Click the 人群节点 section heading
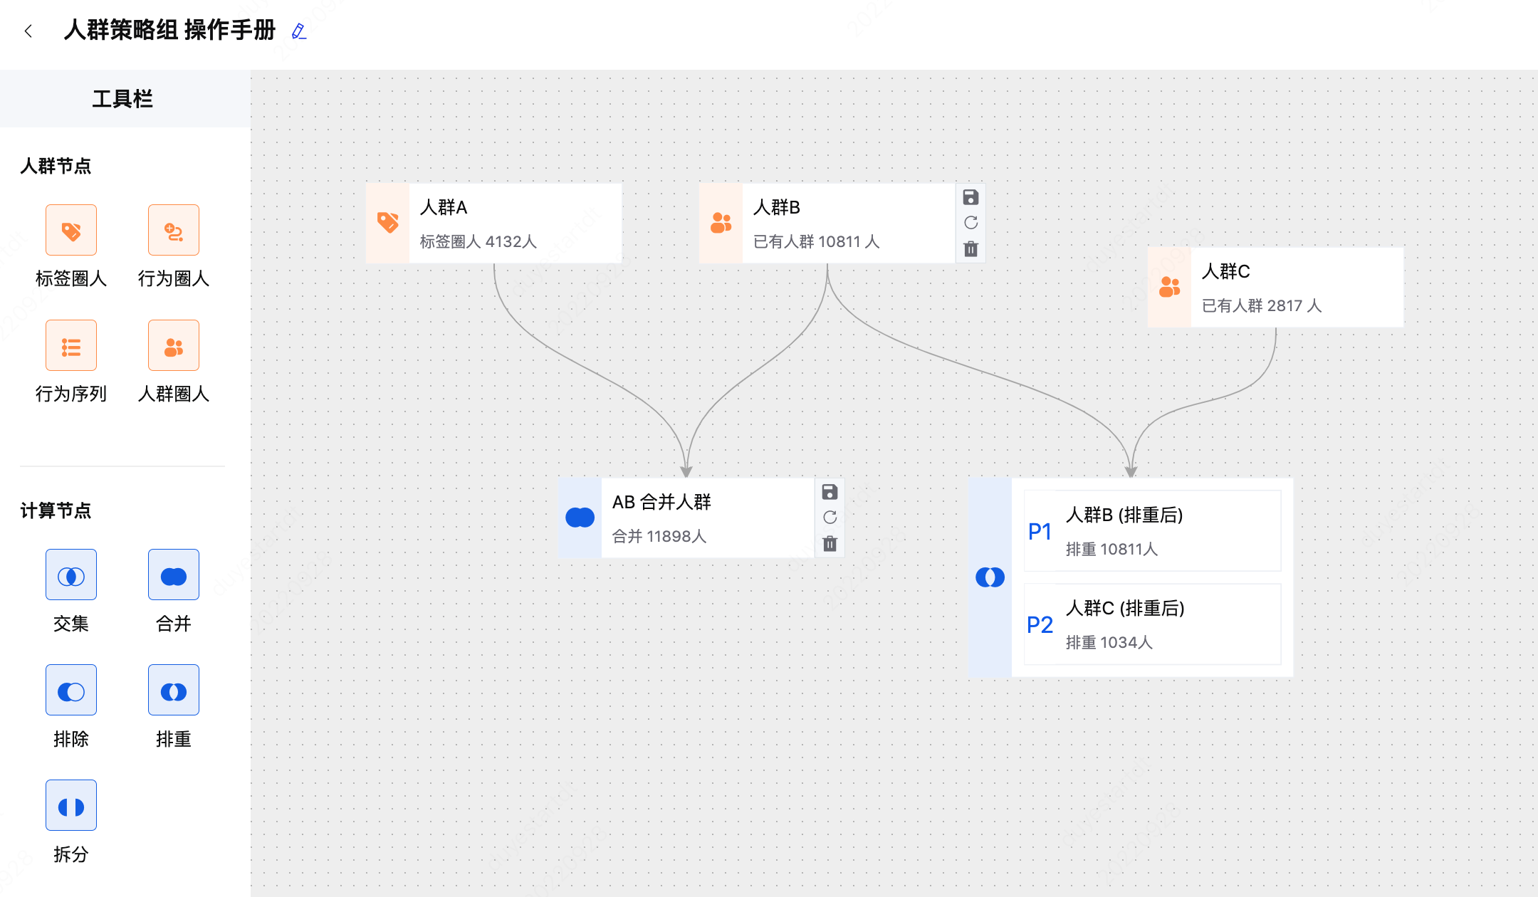The width and height of the screenshot is (1538, 897). [56, 166]
